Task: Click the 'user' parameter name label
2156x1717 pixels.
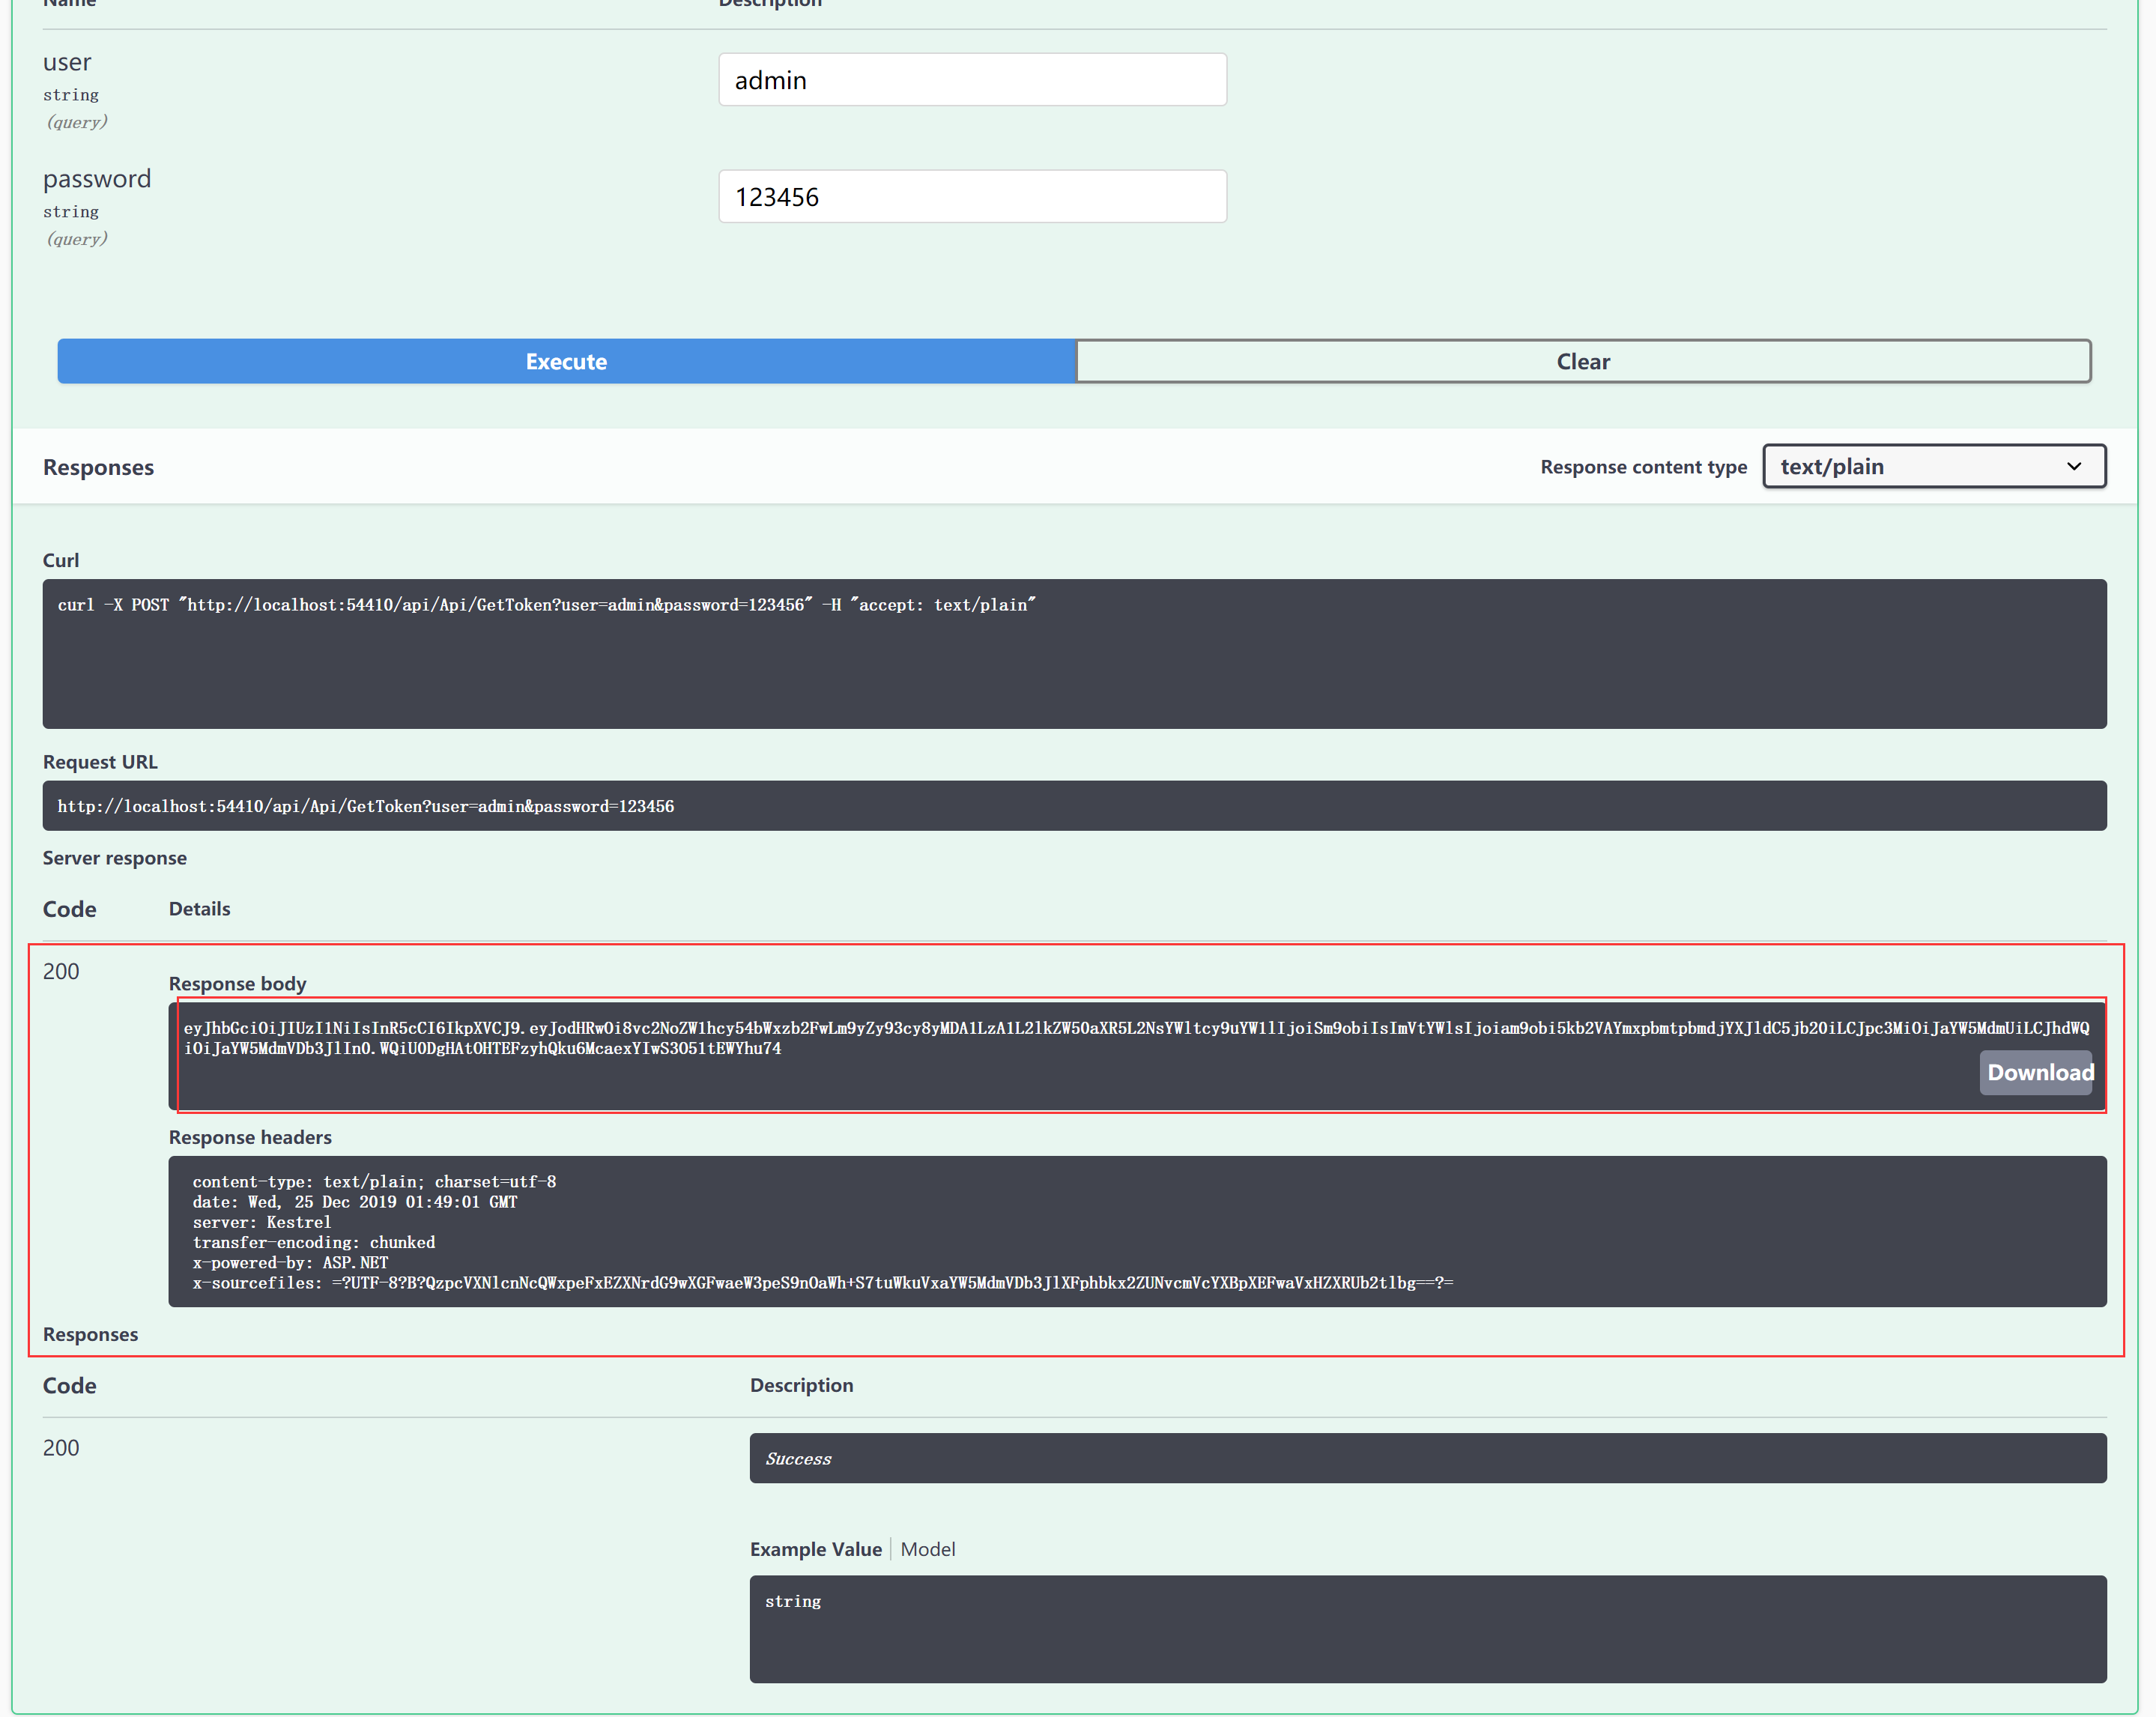Action: click(67, 62)
